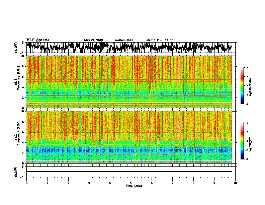This screenshot has height=205, width=265.
Task: Click the 8 kHz tick on ch.1 frequency axis
Action: pos(23,66)
